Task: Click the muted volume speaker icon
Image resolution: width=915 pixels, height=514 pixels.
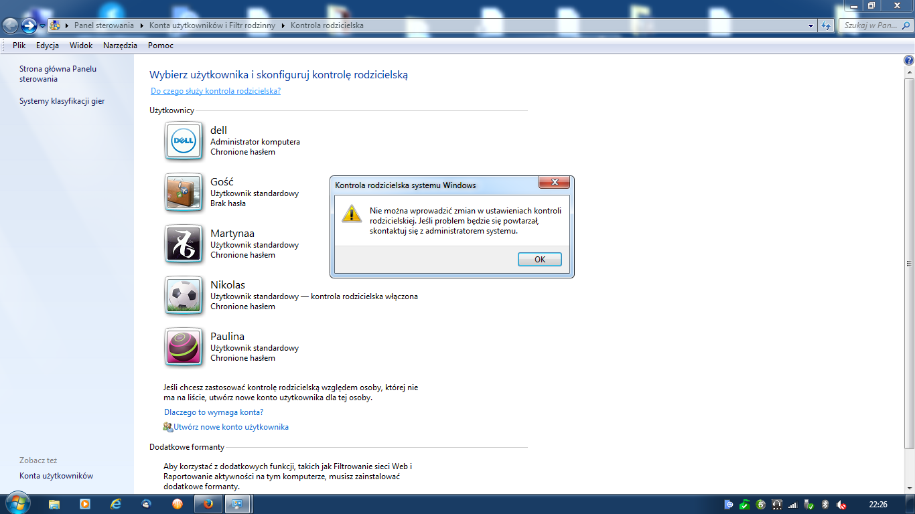Action: coord(841,505)
